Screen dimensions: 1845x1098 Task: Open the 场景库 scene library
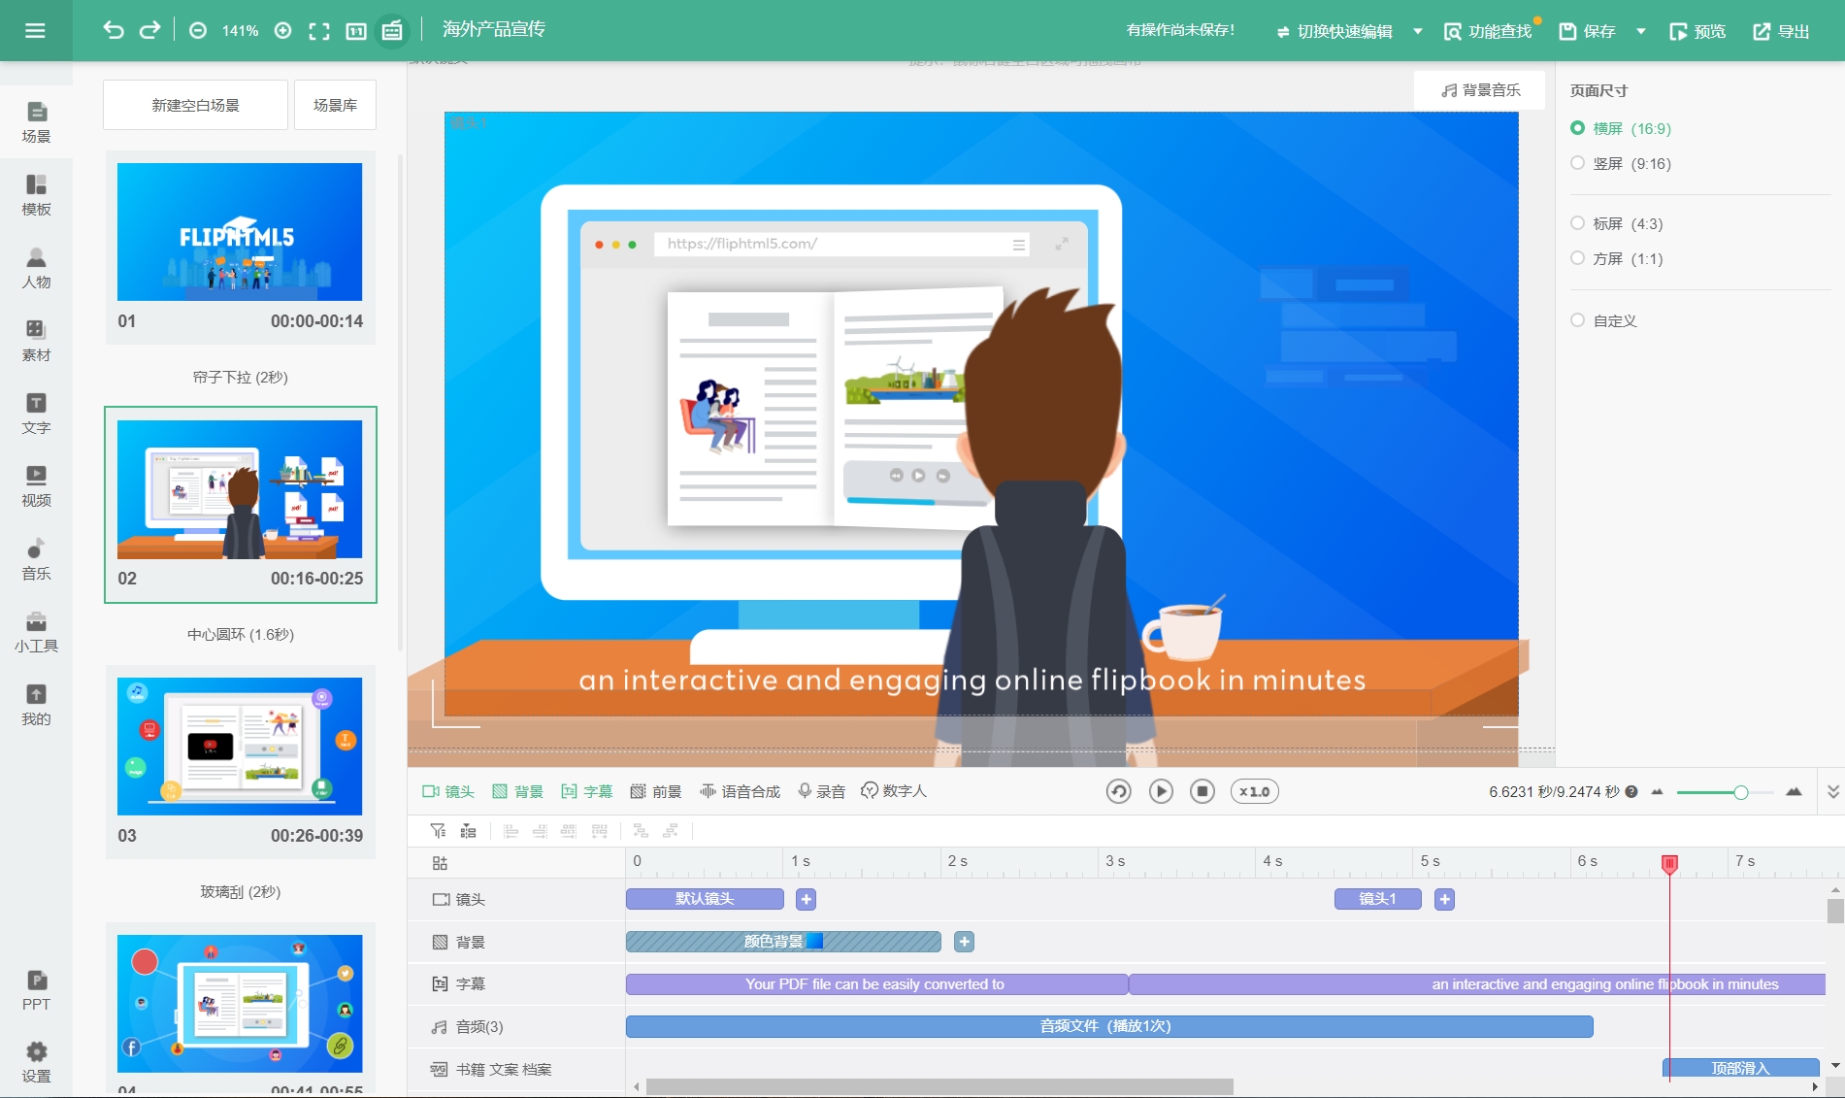coord(335,105)
